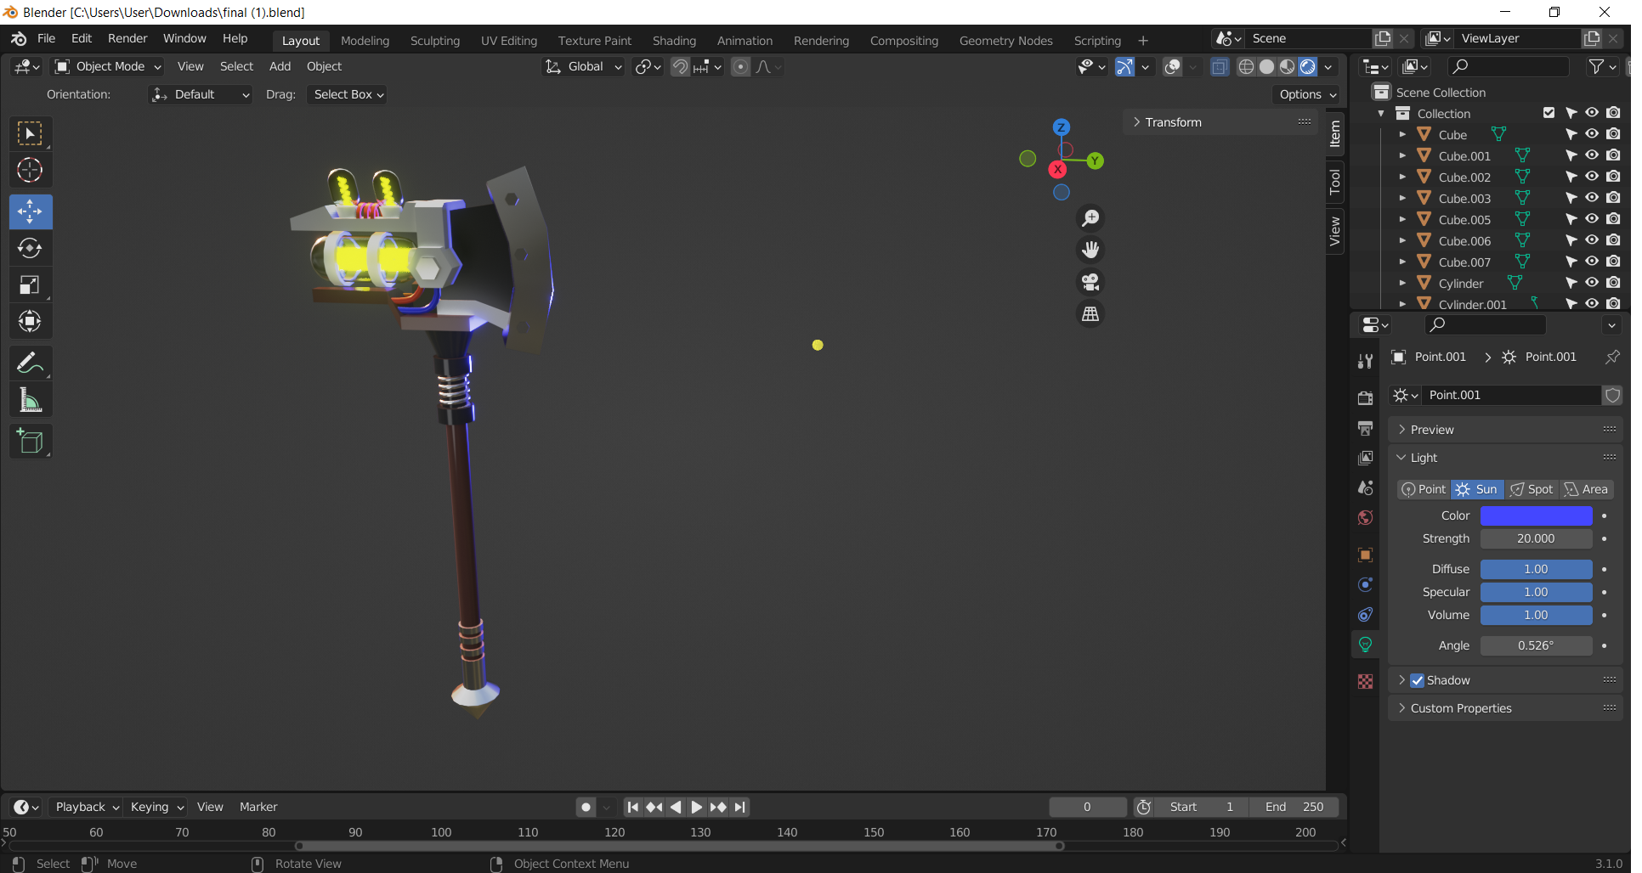Open the Render menu
1642x873 pixels.
127,38
